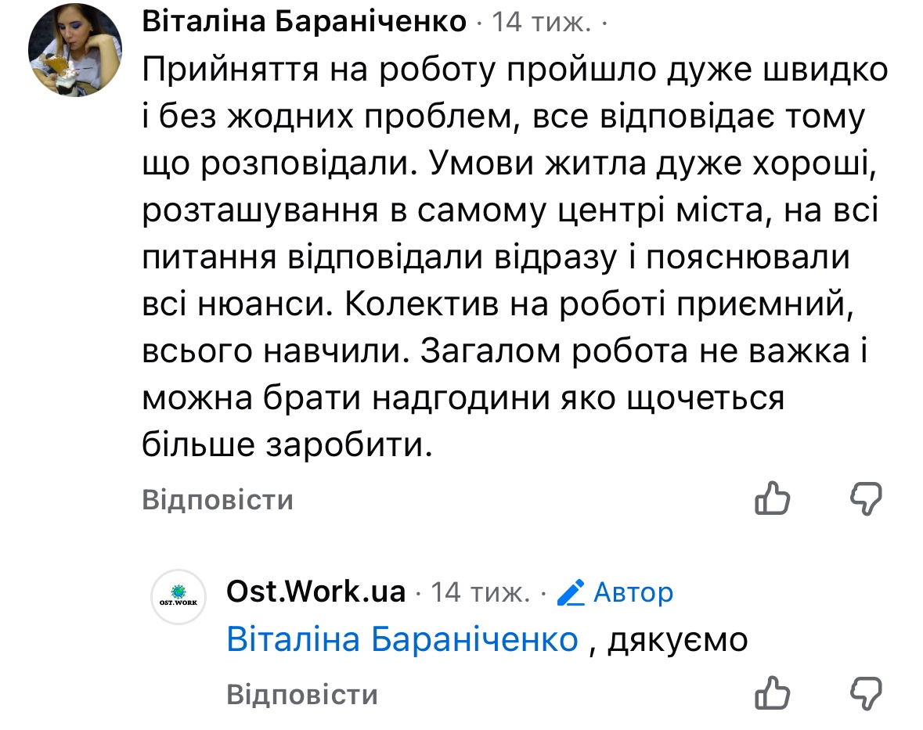The image size is (923, 730).
Task: Click the Автор label
Action: [x=633, y=592]
